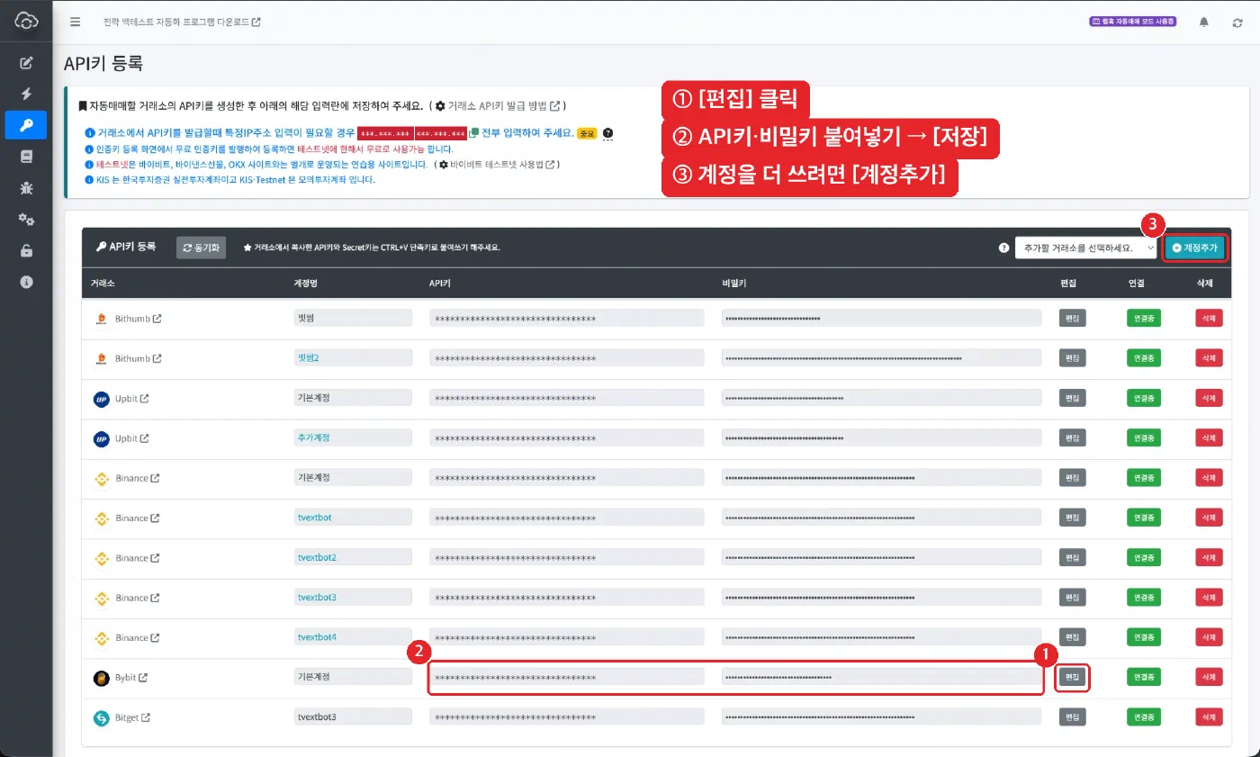Image resolution: width=1260 pixels, height=757 pixels.
Task: Open the 바이비트 테스트넷 사용법 link
Action: click(499, 165)
